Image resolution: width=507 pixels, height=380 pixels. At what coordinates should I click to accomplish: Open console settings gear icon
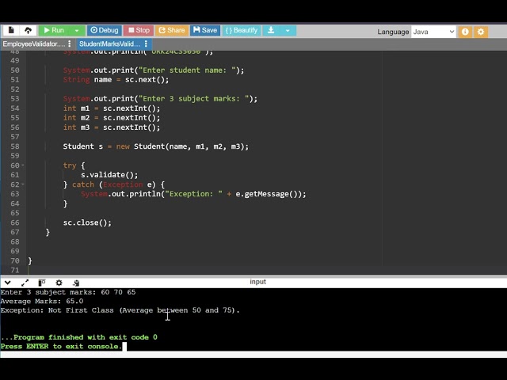(59, 283)
